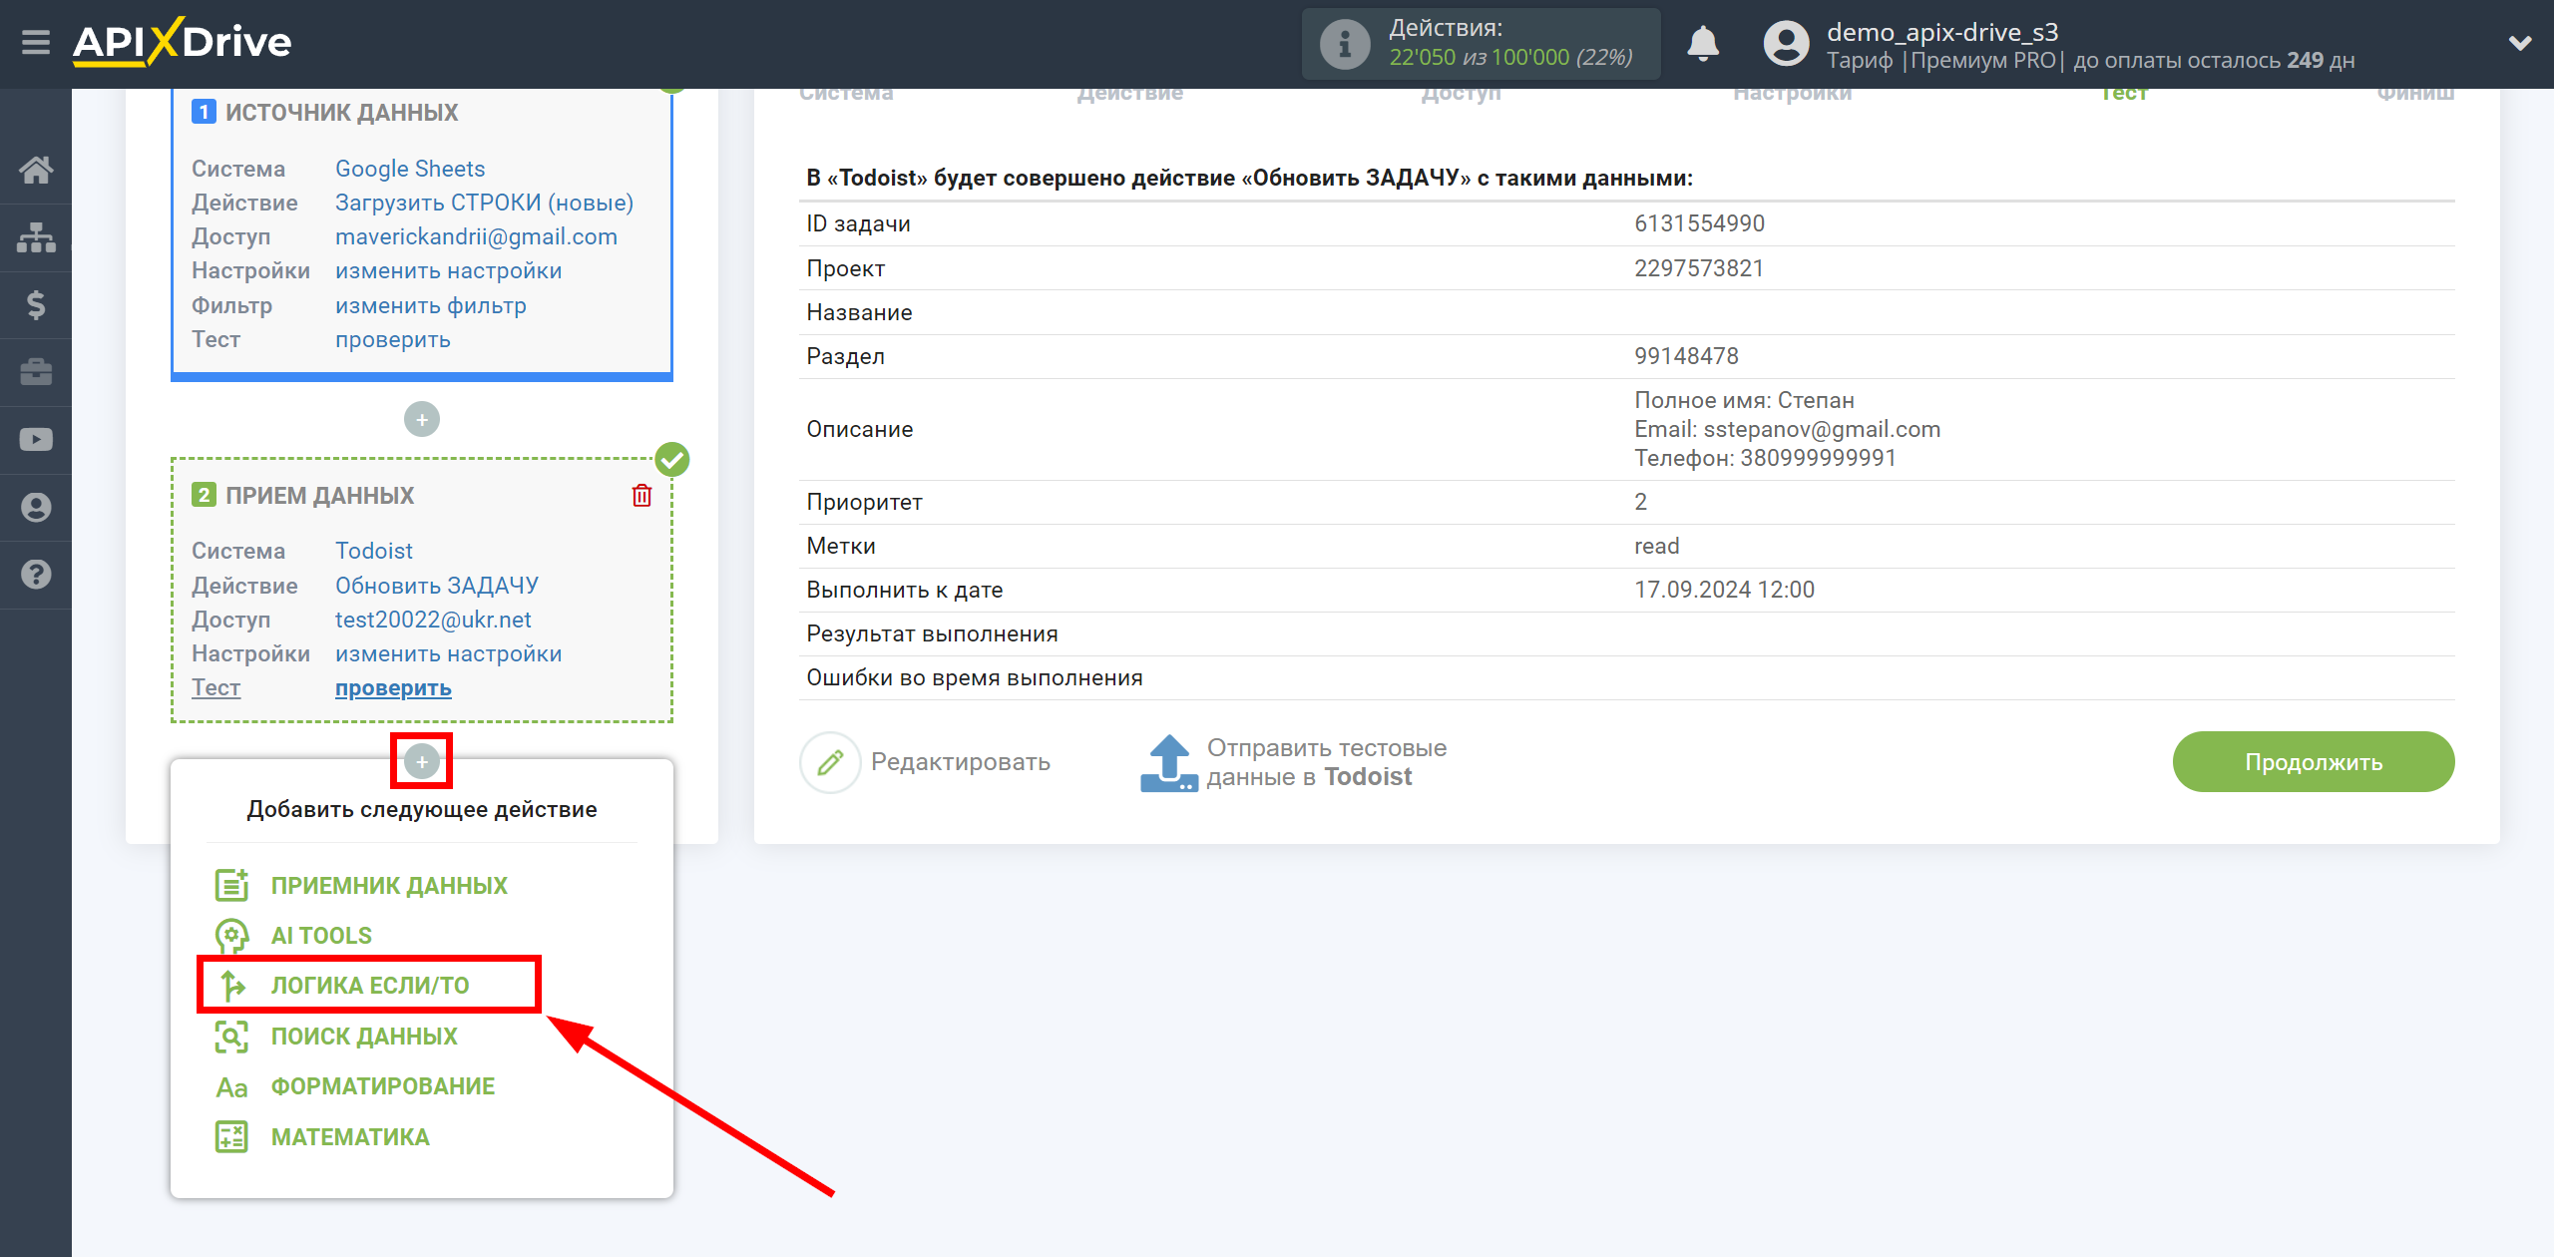Click the user avatar icon
Viewport: 2554px width, 1257px height.
(1786, 44)
